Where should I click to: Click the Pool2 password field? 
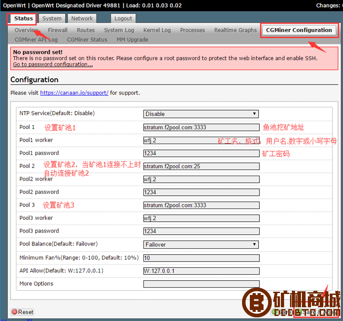(x=201, y=192)
